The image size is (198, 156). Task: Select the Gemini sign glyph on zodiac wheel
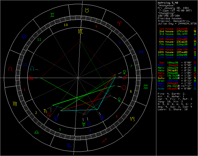[x=53, y=15]
